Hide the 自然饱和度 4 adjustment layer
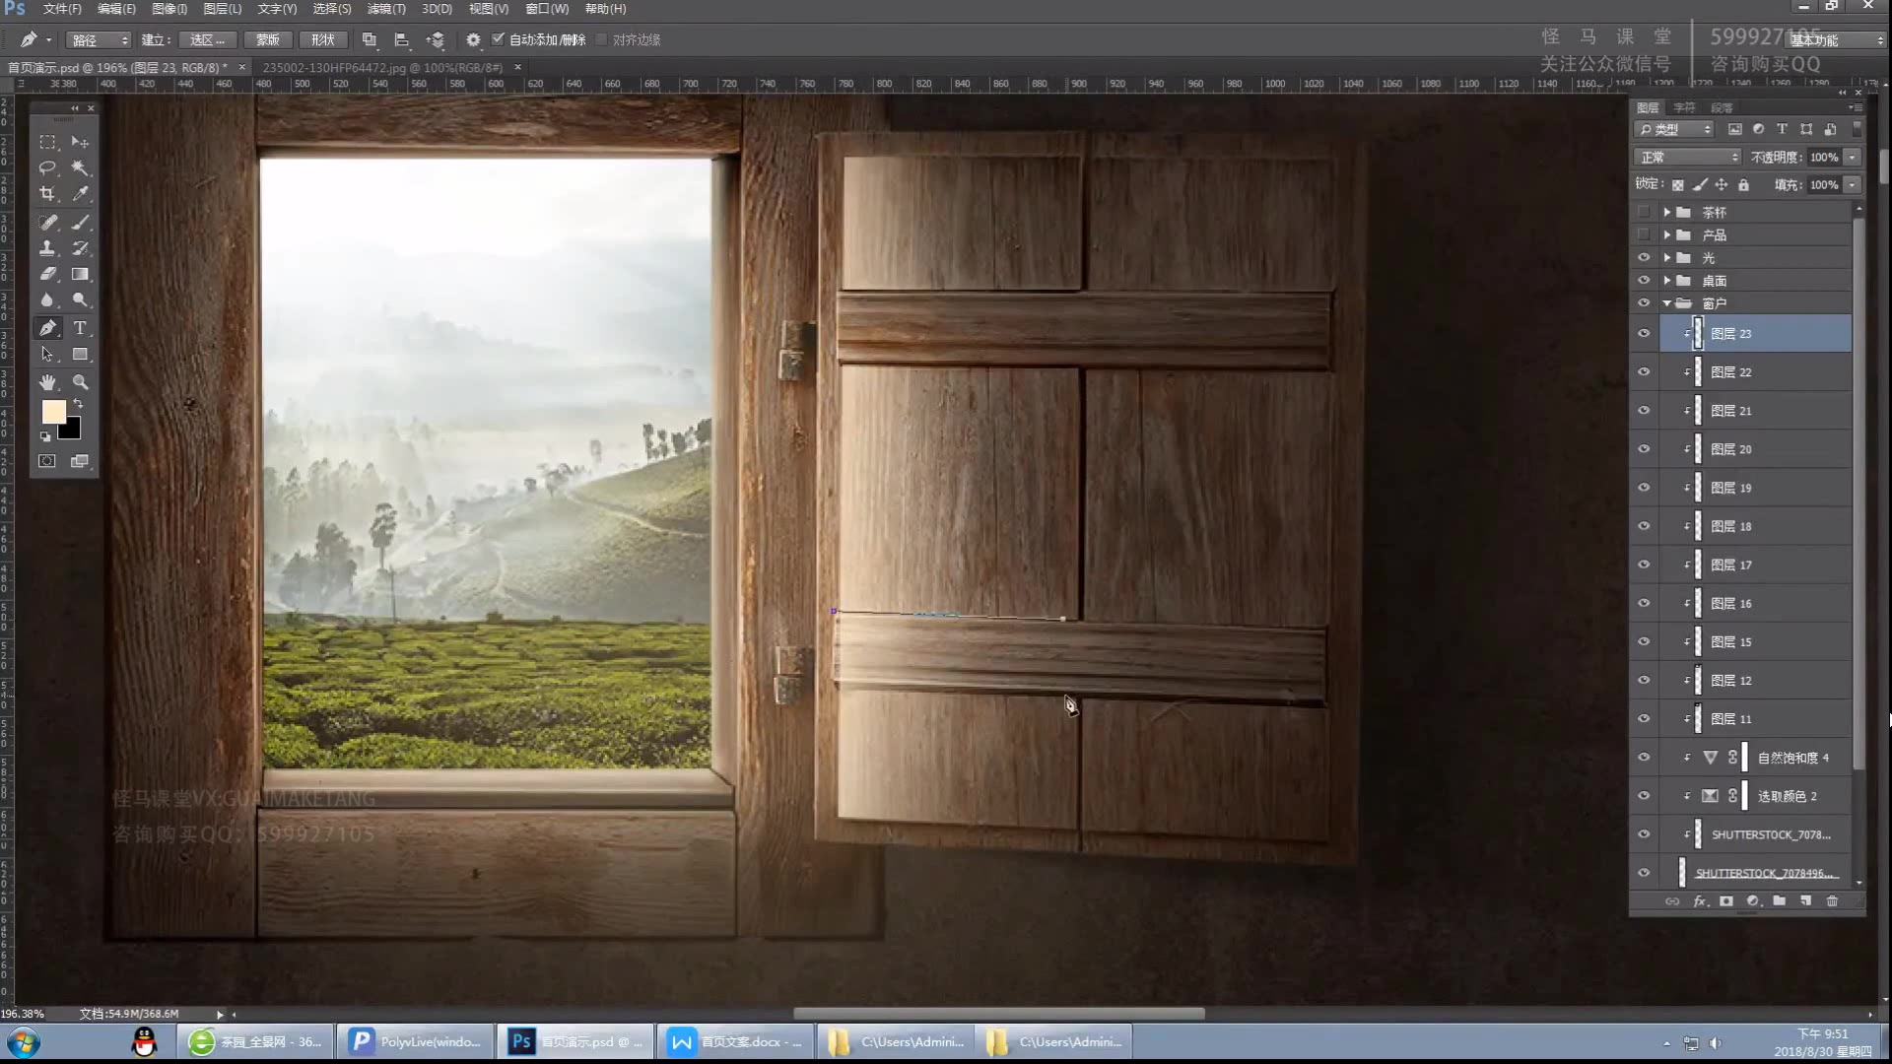Viewport: 1892px width, 1064px height. 1644,758
